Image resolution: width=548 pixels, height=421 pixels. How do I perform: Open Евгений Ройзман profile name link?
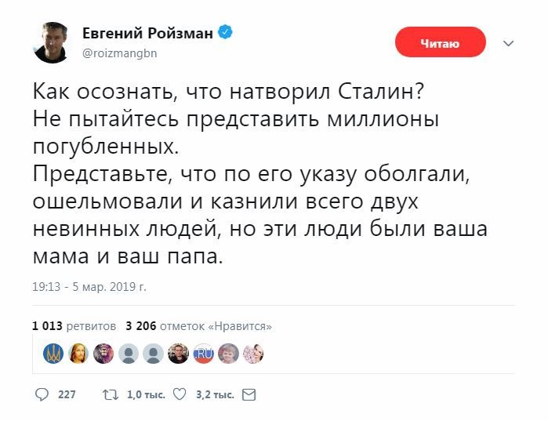tap(148, 34)
